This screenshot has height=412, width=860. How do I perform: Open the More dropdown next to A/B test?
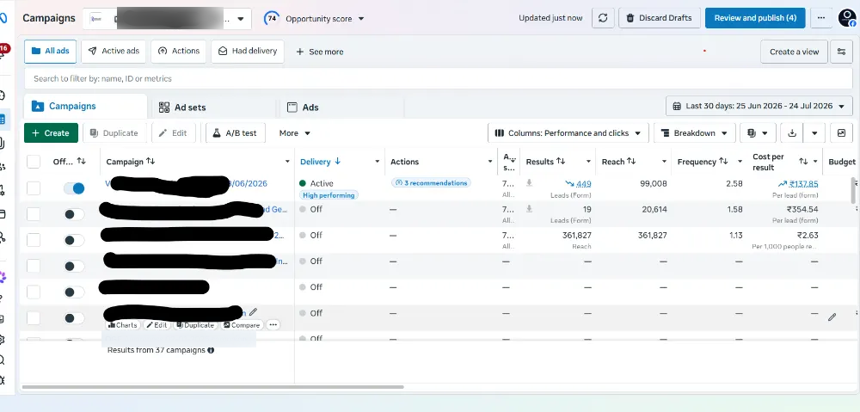(294, 132)
